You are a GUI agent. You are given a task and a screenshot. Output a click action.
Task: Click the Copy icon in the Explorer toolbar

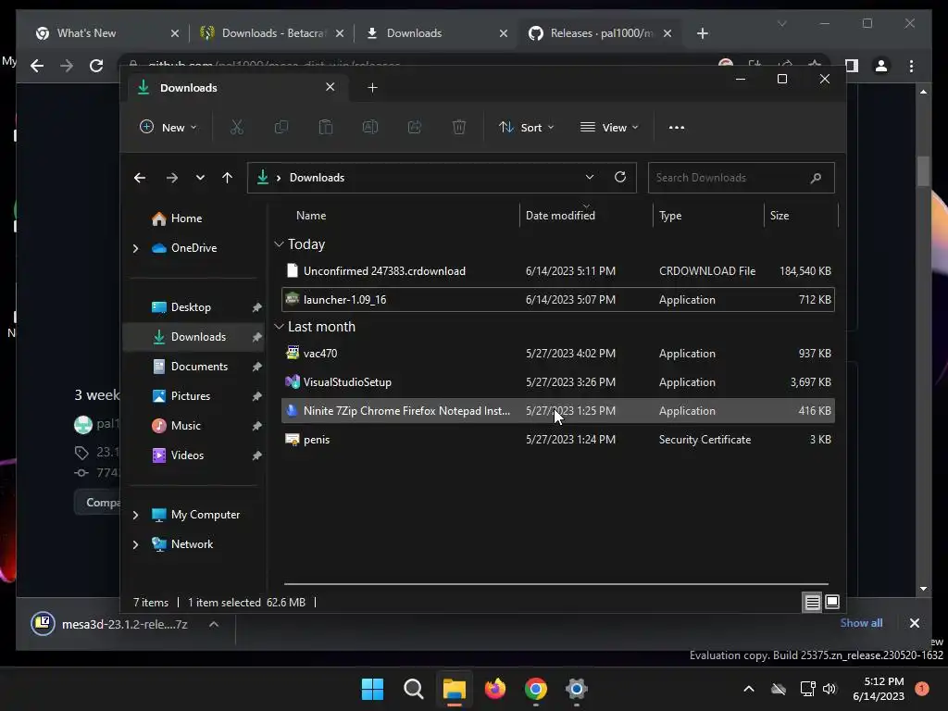click(x=281, y=127)
